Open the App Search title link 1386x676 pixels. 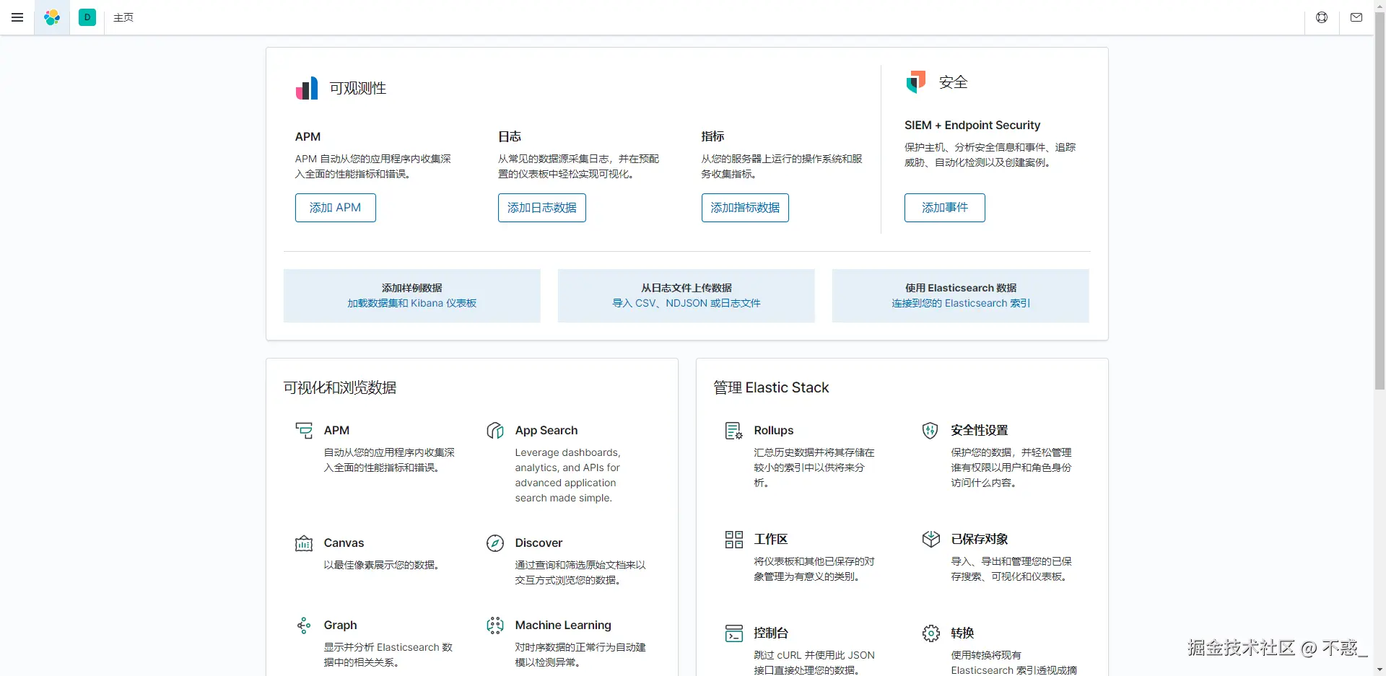(x=546, y=431)
